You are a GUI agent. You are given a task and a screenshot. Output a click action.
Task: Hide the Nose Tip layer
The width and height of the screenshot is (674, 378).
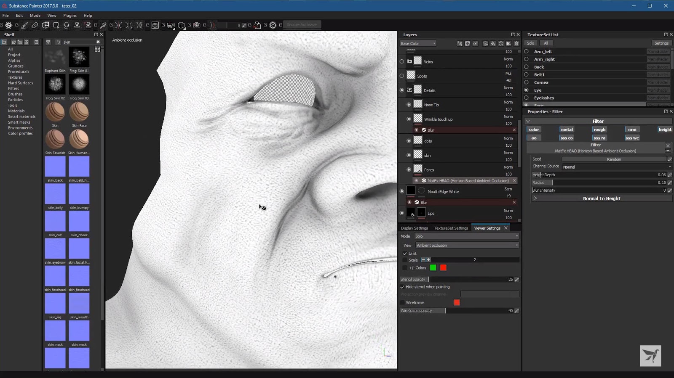point(409,105)
